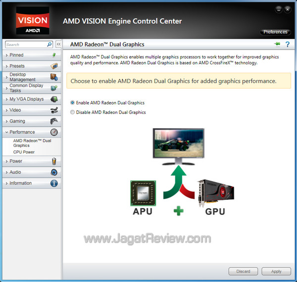This screenshot has height=282, width=297.
Task: Expand the Audio section arrow
Action: click(x=6, y=172)
